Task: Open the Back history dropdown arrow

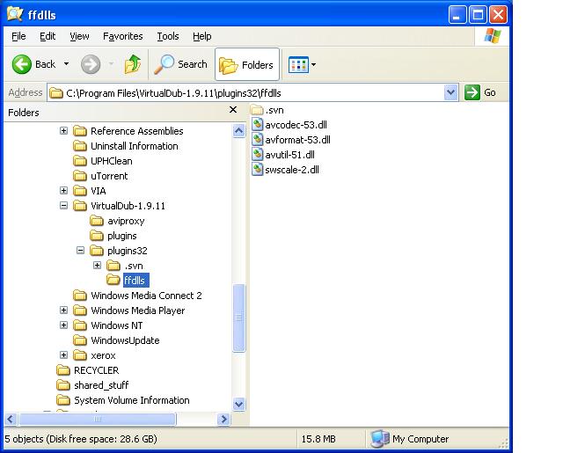Action: (x=67, y=64)
